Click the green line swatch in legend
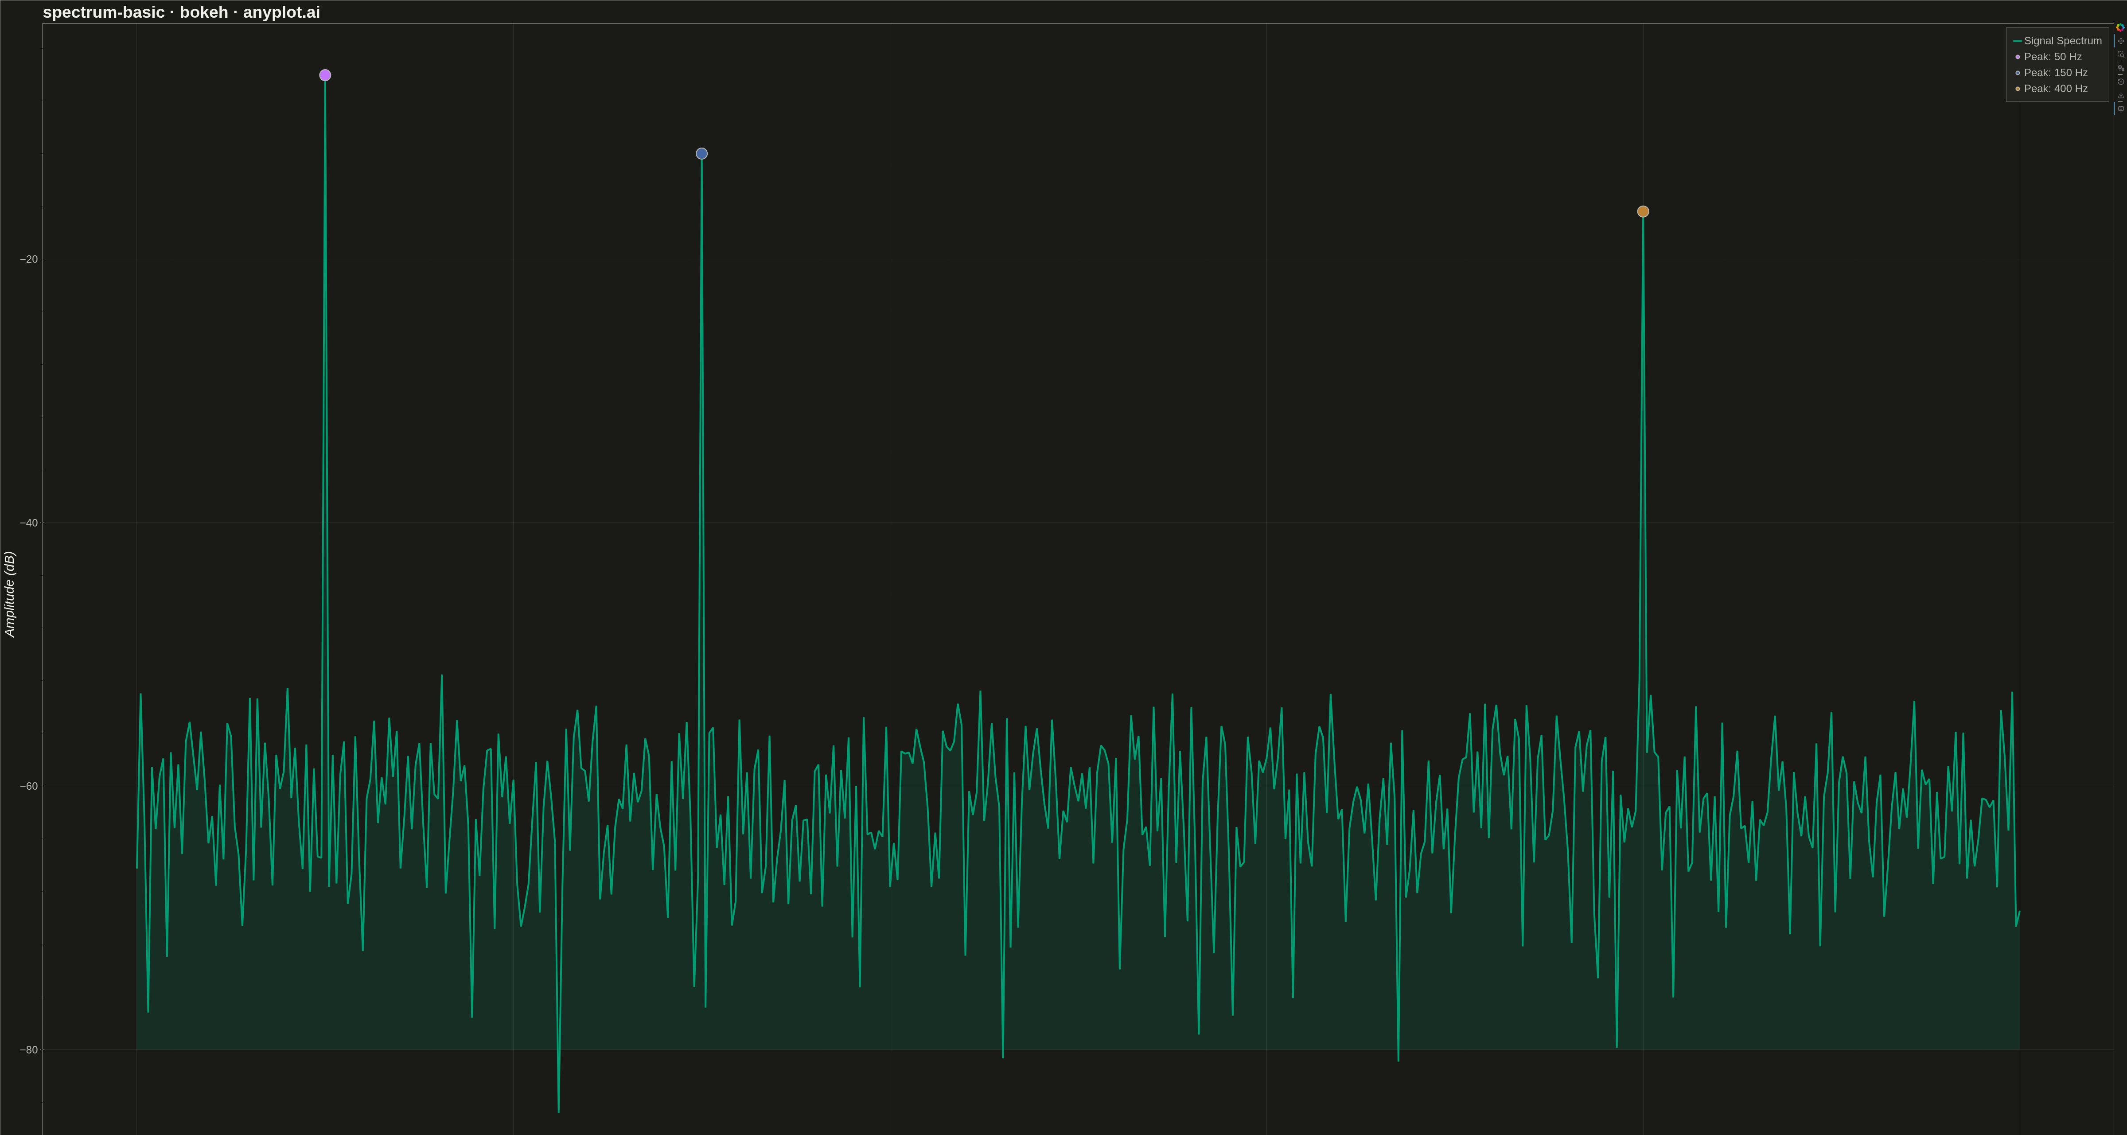 2018,40
